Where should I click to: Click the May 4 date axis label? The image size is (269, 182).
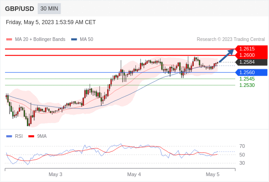(x=134, y=174)
